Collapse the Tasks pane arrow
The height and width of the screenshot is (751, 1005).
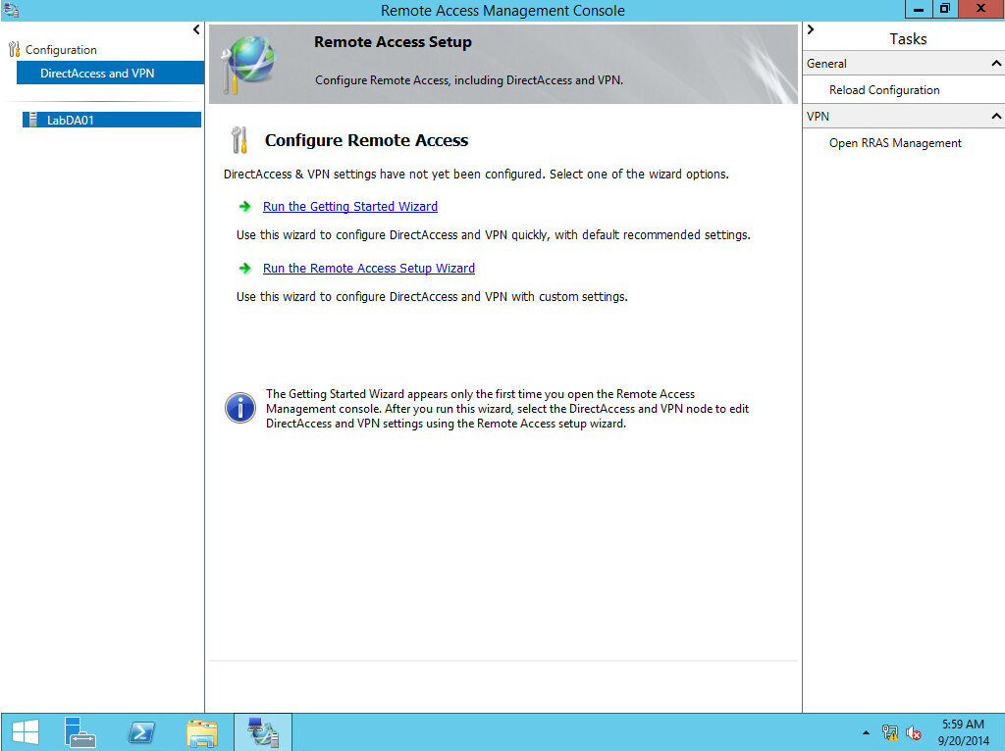tap(811, 29)
